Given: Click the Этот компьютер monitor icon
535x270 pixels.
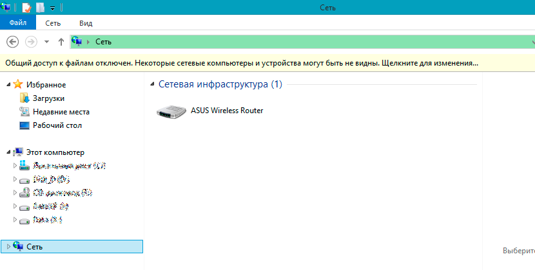Looking at the screenshot, I should click(x=19, y=152).
